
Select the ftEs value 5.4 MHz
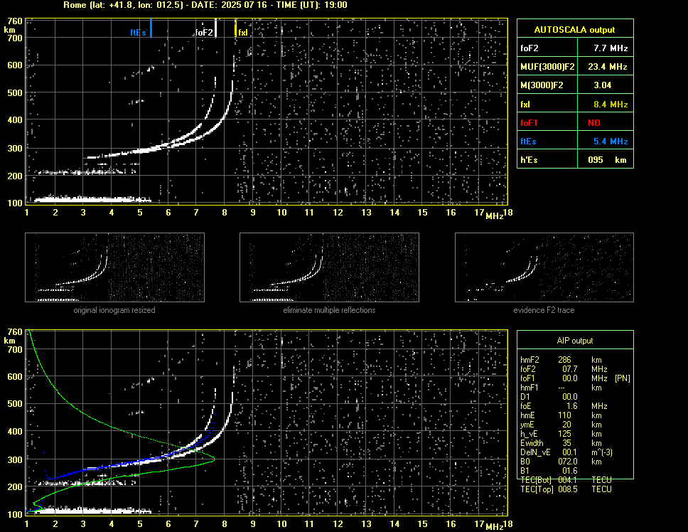(611, 142)
